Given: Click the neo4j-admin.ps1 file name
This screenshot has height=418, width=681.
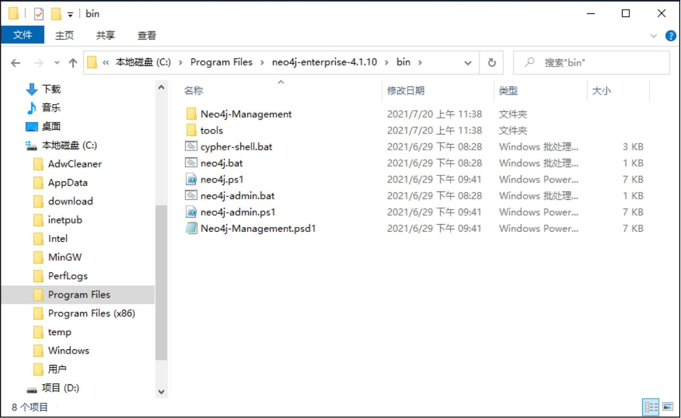Looking at the screenshot, I should [238, 212].
